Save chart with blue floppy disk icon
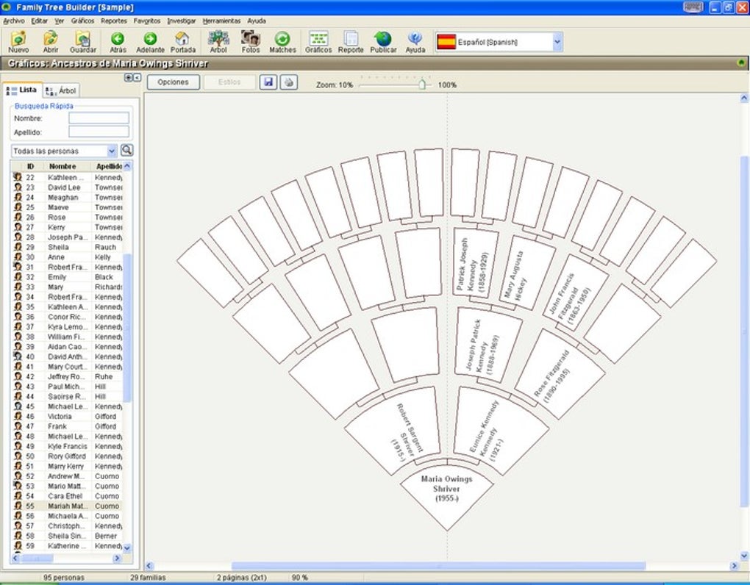 [x=268, y=82]
